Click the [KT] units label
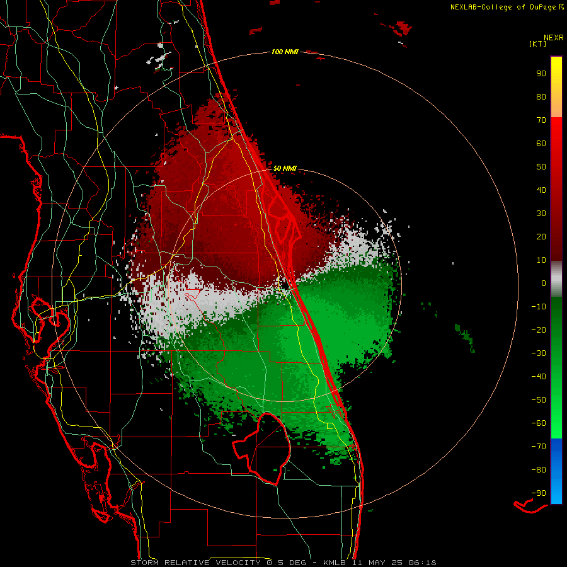567x567 pixels. pos(538,43)
